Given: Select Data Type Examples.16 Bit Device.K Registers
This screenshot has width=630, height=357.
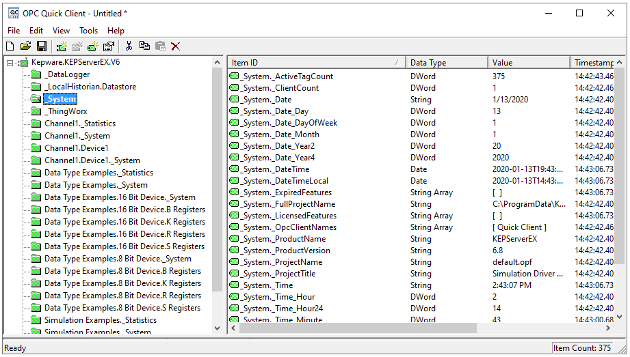Looking at the screenshot, I should click(x=124, y=222).
